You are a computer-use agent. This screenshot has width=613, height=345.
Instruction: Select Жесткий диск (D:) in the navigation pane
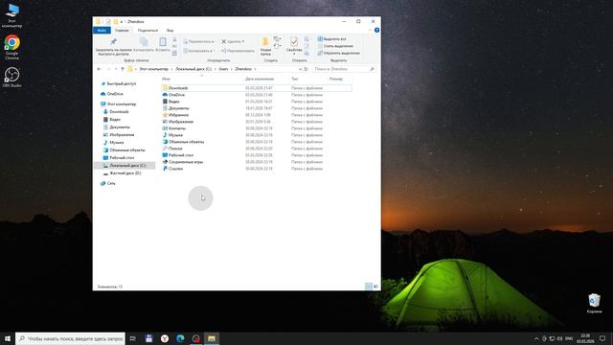click(125, 172)
